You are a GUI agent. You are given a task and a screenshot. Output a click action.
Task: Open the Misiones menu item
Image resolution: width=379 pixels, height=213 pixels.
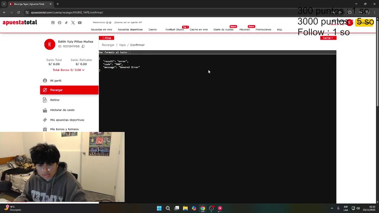[x=245, y=30]
